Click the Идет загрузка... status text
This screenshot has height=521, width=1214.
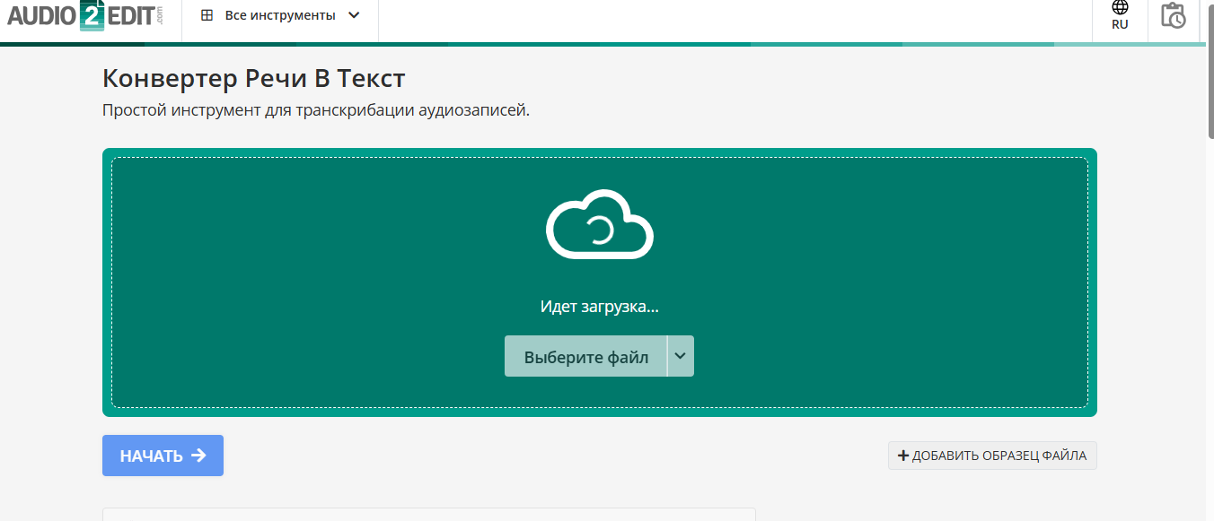pyautogui.click(x=599, y=307)
